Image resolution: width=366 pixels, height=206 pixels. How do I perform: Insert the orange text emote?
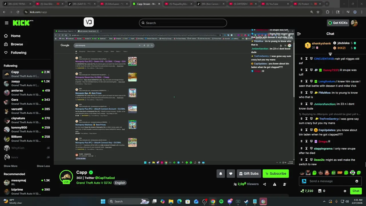click(x=340, y=173)
